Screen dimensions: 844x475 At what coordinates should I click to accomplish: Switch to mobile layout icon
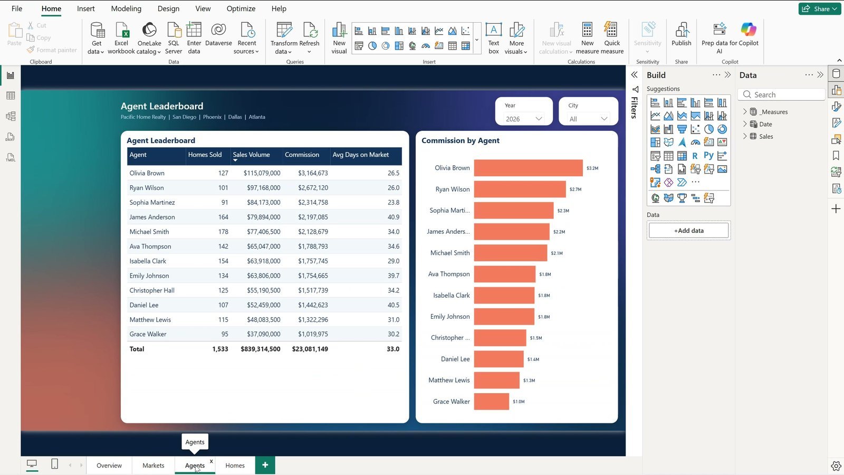point(54,464)
